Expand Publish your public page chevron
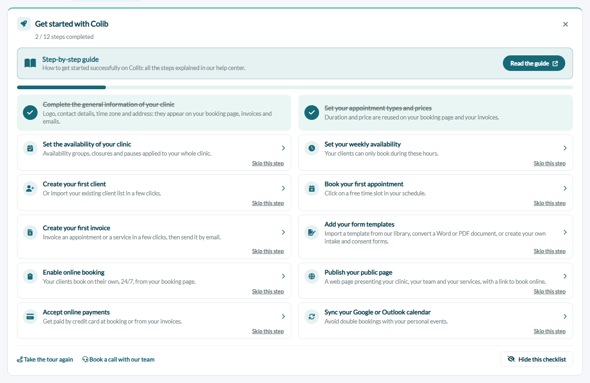This screenshot has width=590, height=383. pyautogui.click(x=565, y=276)
